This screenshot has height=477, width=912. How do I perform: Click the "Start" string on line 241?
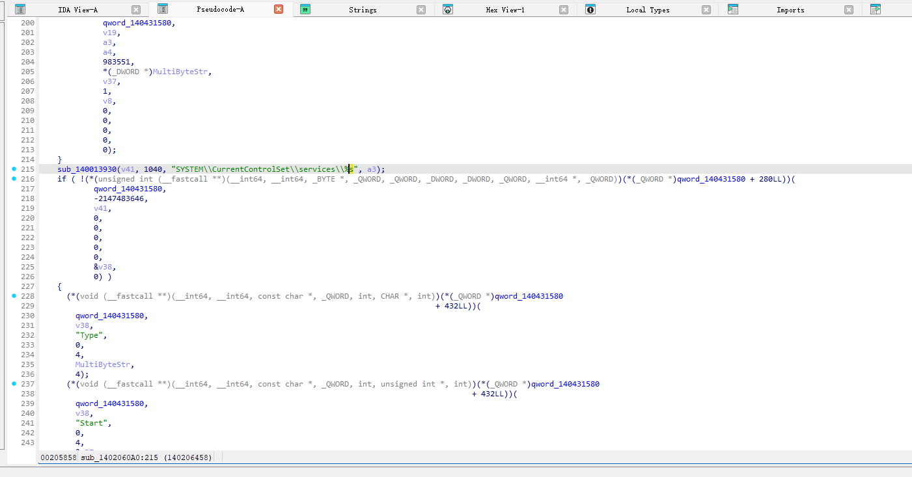(91, 423)
